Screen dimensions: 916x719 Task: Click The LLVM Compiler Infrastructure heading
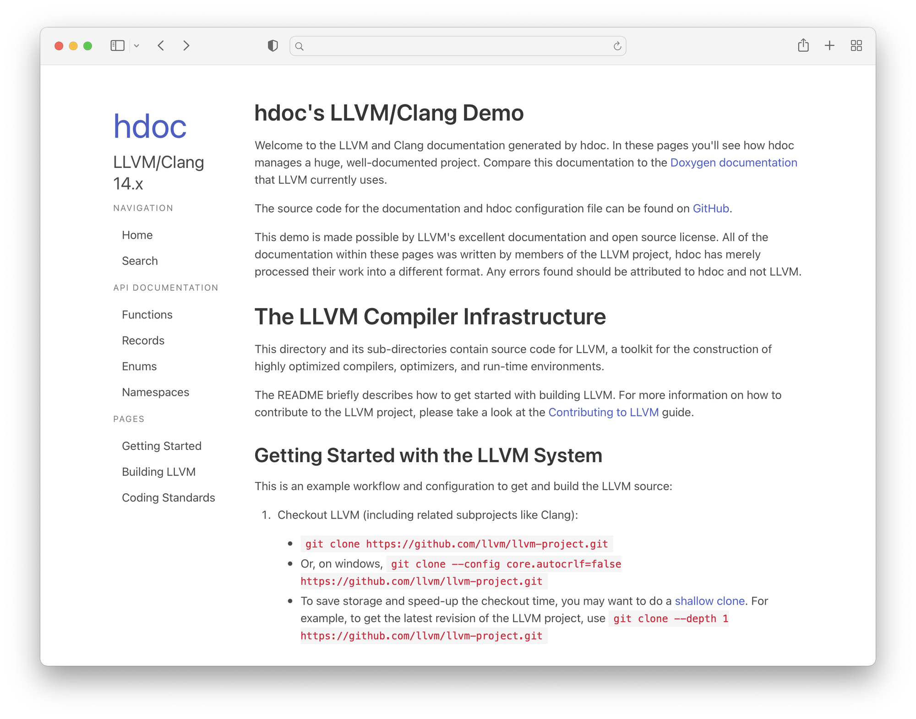(430, 317)
